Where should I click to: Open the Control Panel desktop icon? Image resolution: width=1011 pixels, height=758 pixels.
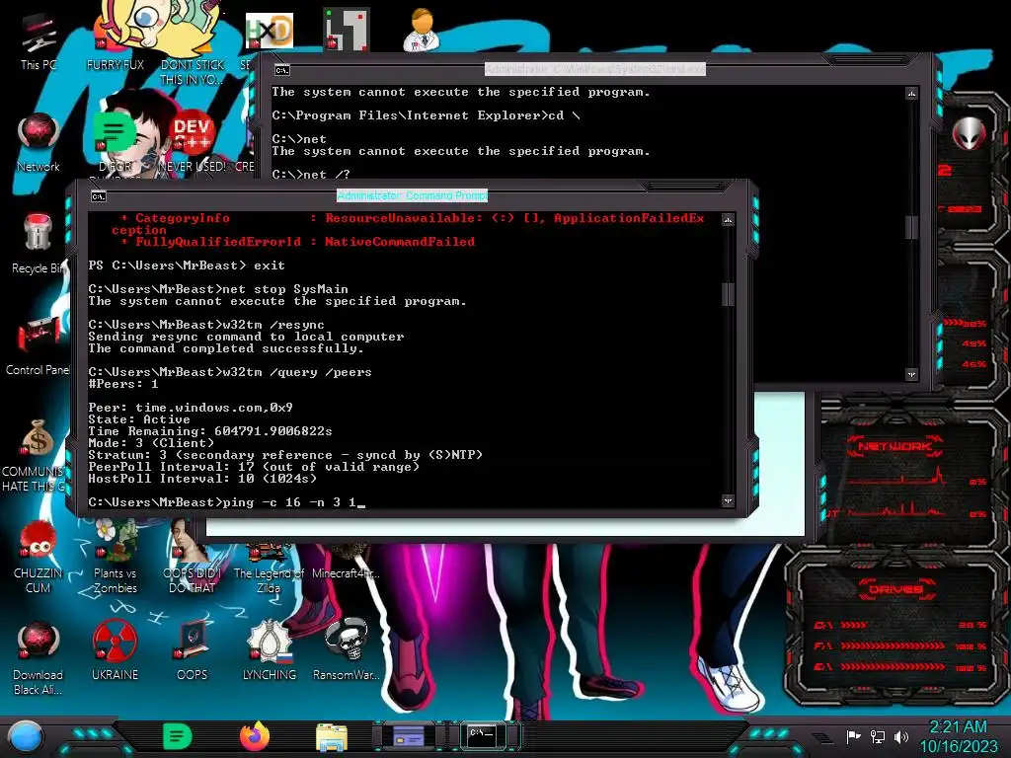38,346
